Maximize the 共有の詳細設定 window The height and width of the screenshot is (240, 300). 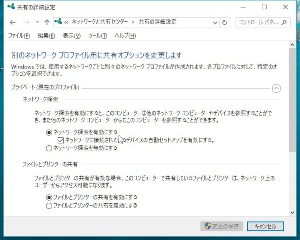[x=264, y=7]
